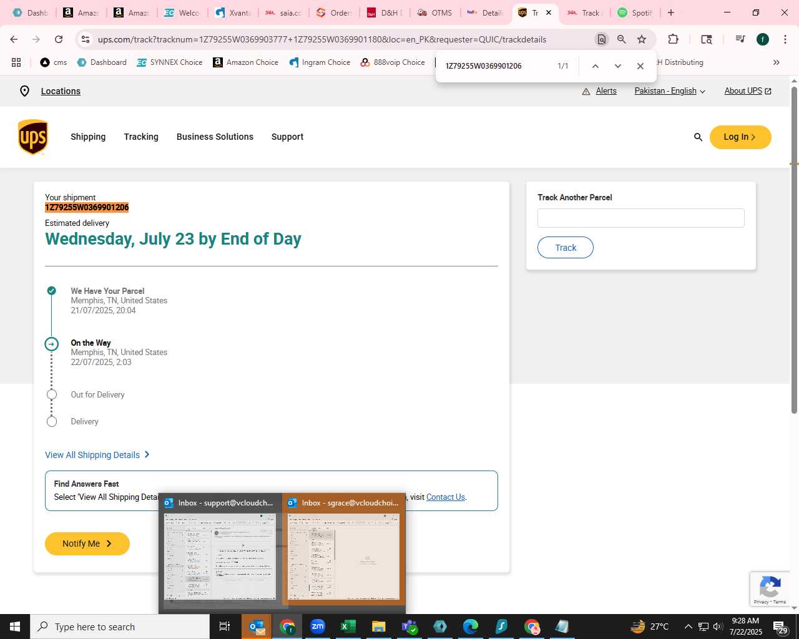The width and height of the screenshot is (799, 639).
Task: Click the Track button
Action: click(x=566, y=248)
